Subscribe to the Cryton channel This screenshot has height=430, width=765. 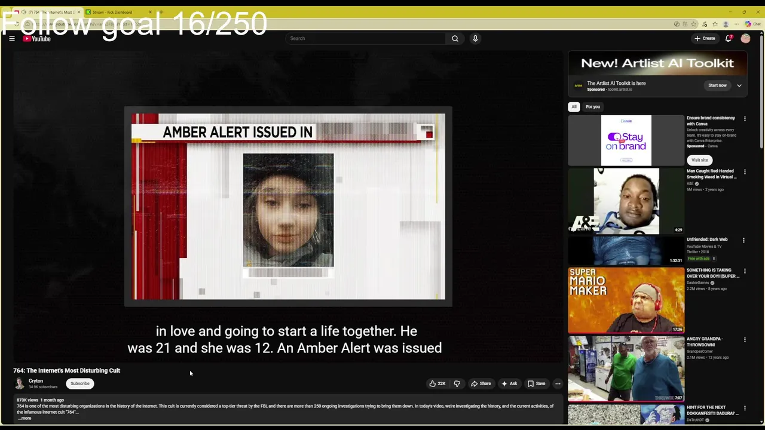point(80,383)
